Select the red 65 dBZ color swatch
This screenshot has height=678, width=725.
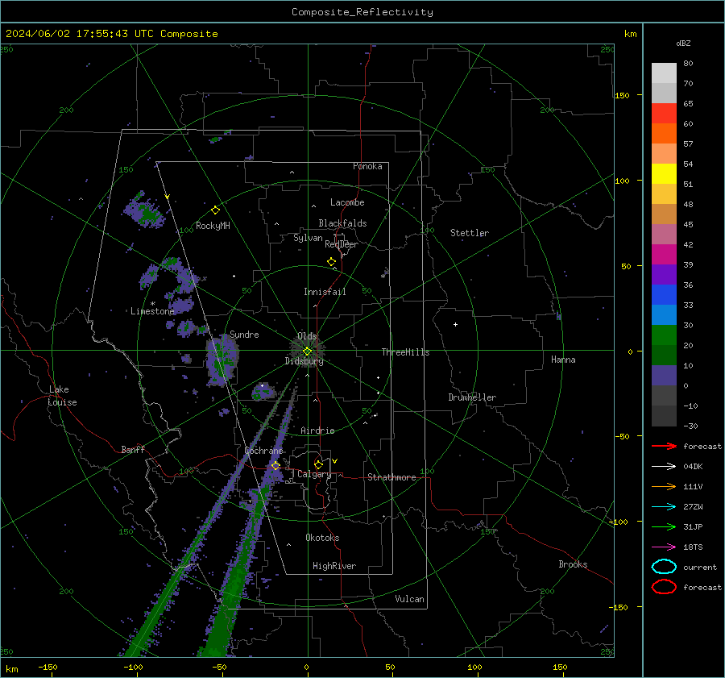click(664, 114)
